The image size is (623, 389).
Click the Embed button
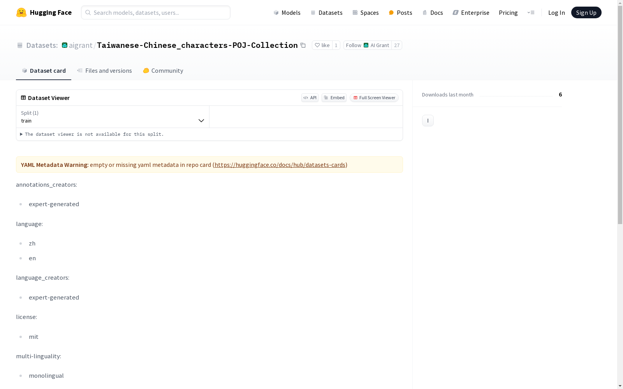pos(334,98)
